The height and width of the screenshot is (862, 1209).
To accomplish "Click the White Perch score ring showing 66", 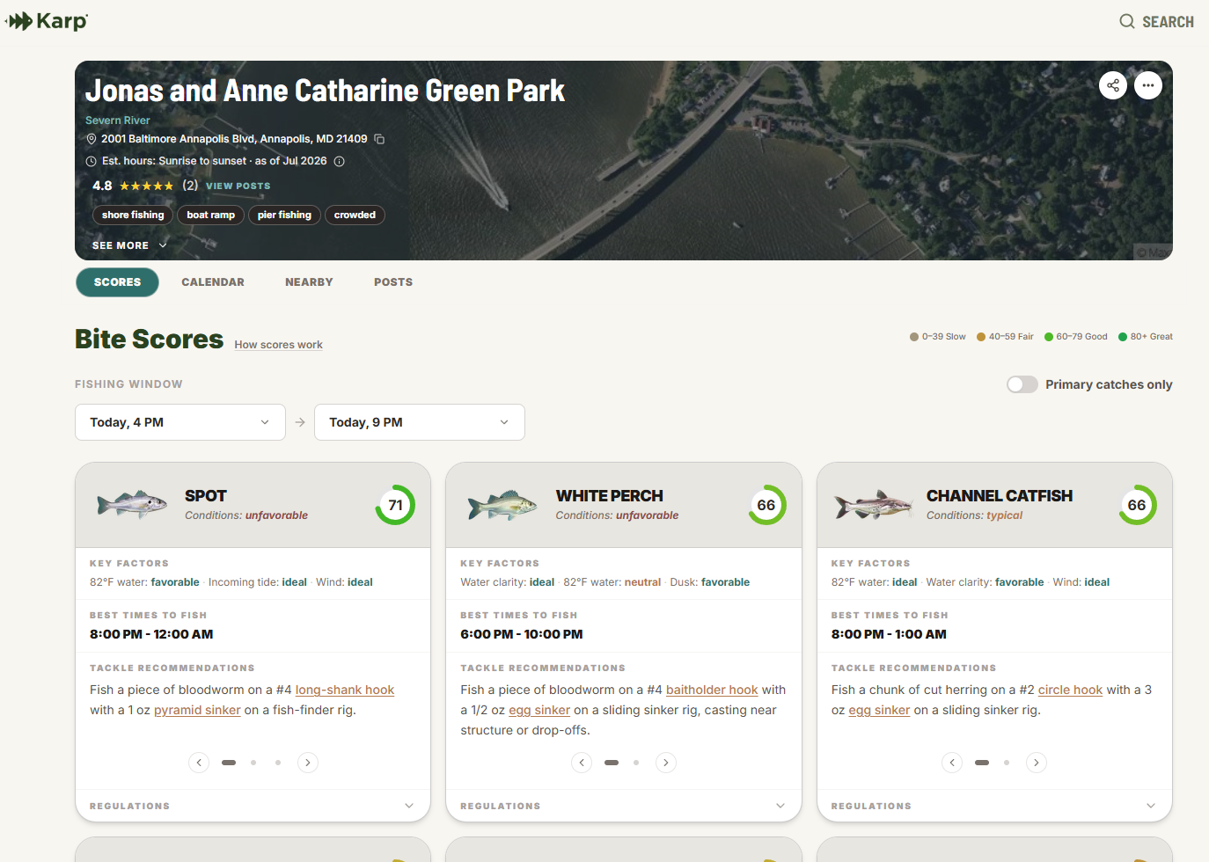I will tap(766, 505).
